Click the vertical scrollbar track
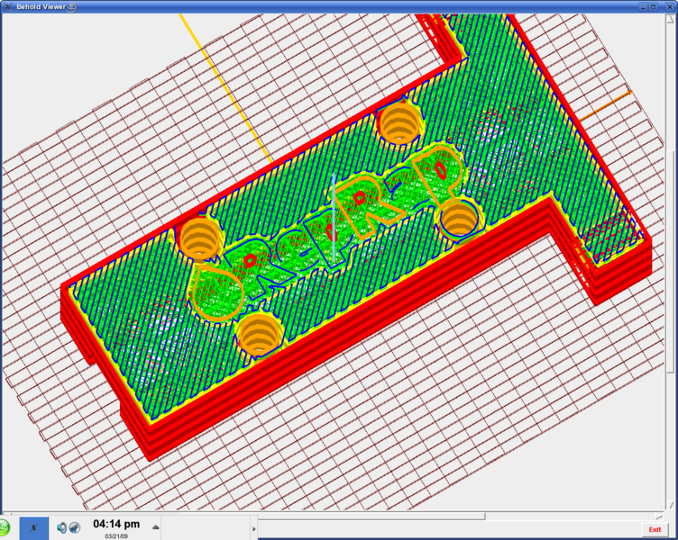Screen dimensions: 678x540 pyautogui.click(x=673, y=432)
